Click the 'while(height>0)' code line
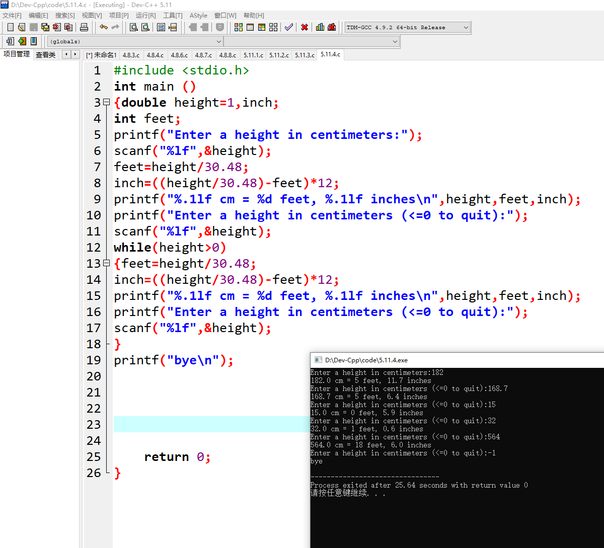Image resolution: width=604 pixels, height=548 pixels. coord(170,247)
